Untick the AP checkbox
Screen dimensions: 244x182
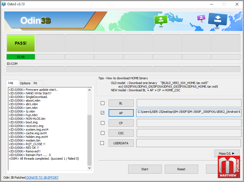click(x=102, y=113)
